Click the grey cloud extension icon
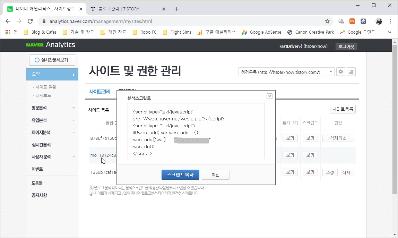 tap(341, 21)
